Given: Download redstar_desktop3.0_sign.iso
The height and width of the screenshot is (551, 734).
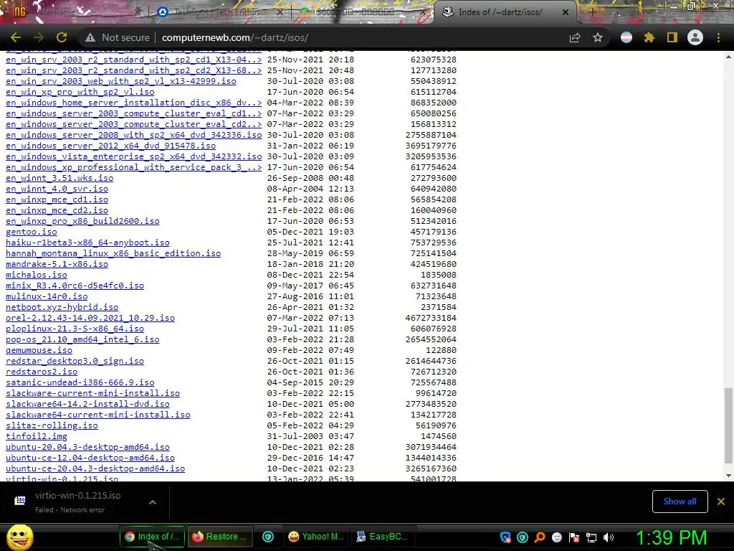Looking at the screenshot, I should [75, 362].
